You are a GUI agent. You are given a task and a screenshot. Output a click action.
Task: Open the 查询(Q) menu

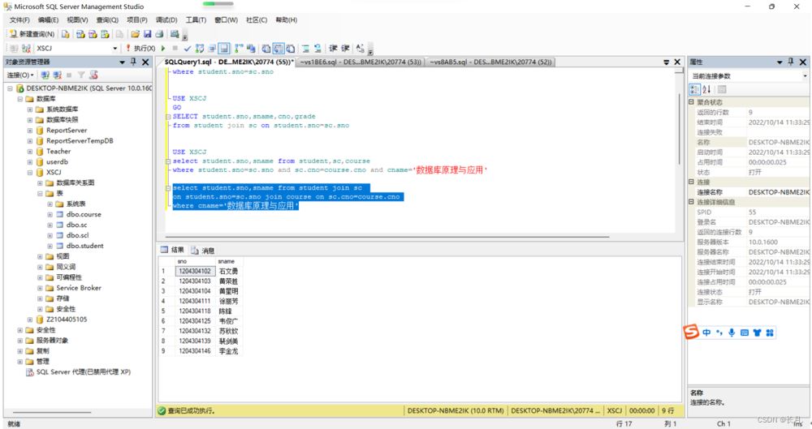(x=107, y=19)
